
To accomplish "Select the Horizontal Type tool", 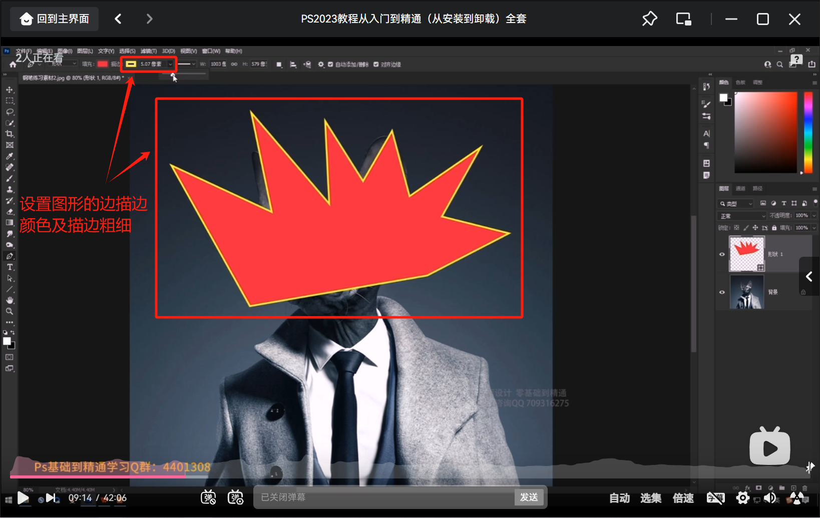I will coord(10,267).
